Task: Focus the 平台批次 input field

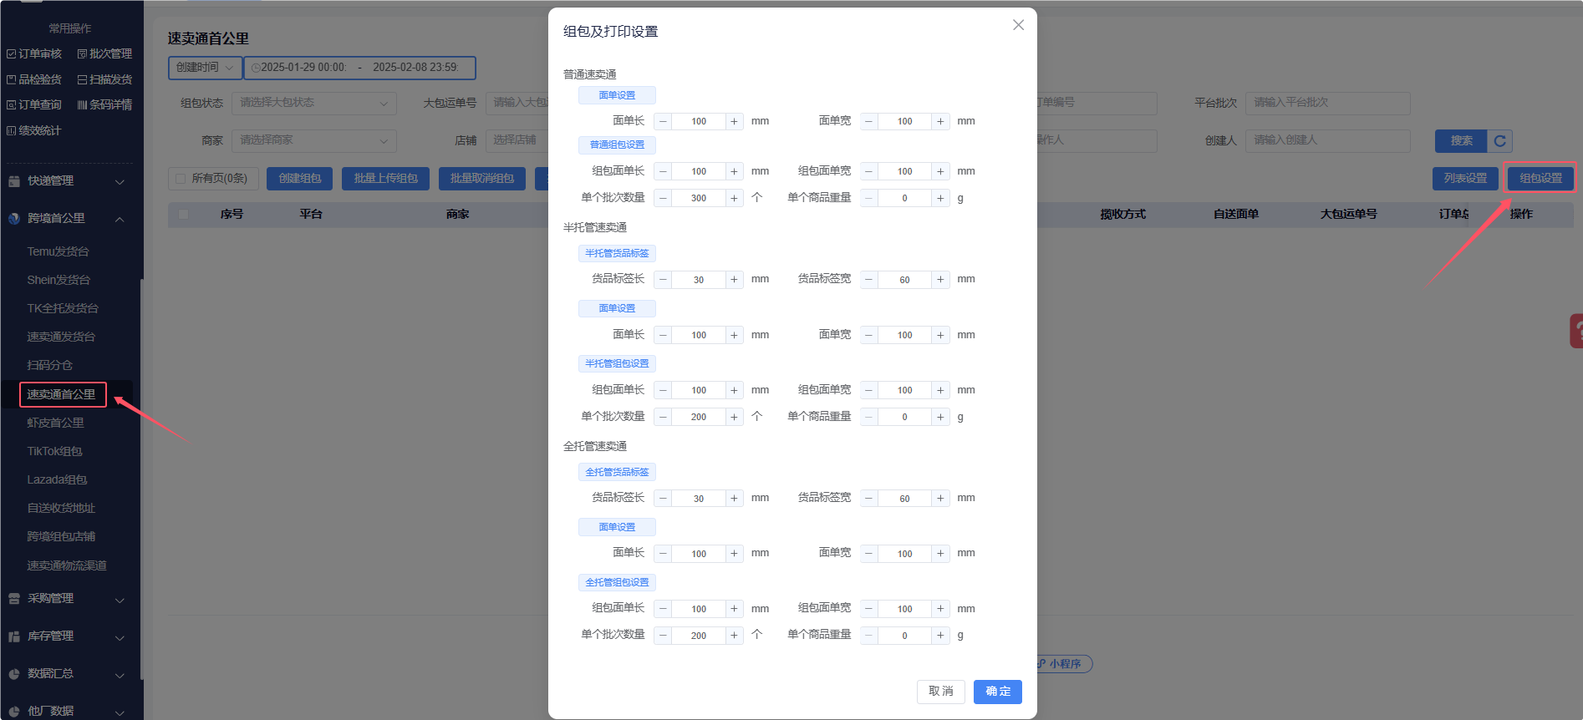Action: coord(1327,104)
